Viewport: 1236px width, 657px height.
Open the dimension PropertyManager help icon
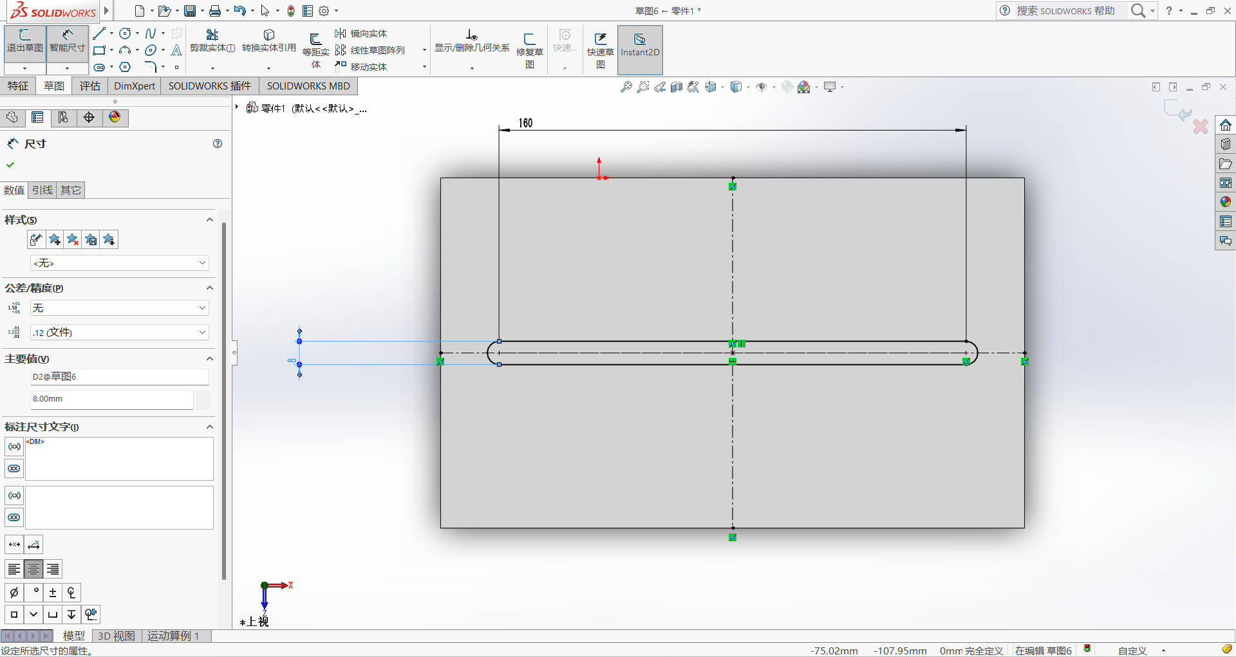218,143
